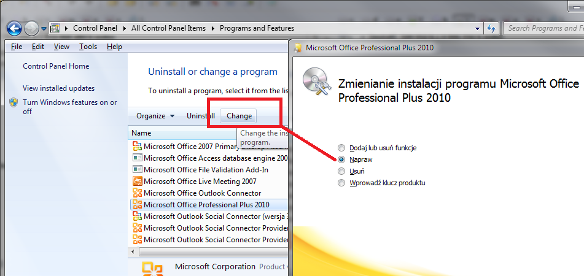
Task: Open the address bar history dropdown
Action: click(478, 29)
